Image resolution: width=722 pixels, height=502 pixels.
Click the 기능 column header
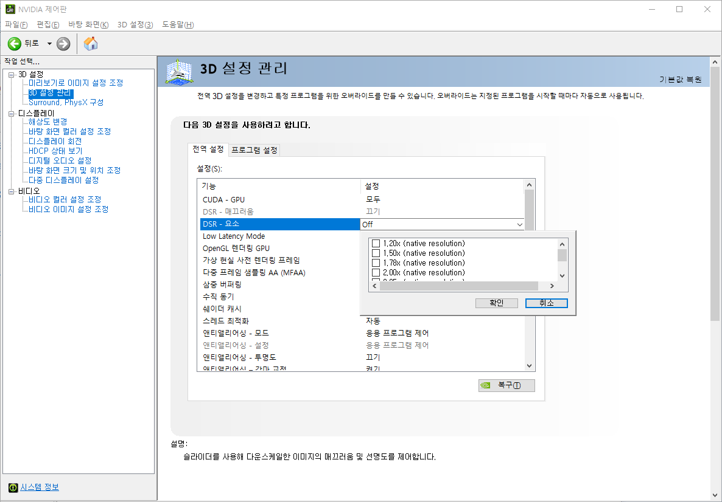[x=279, y=186]
